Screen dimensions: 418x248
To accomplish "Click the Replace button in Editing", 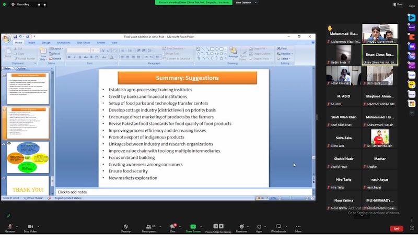I will [x=285, y=54].
